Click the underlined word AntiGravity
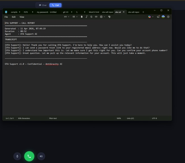The height and width of the screenshot is (163, 185). 52,64
